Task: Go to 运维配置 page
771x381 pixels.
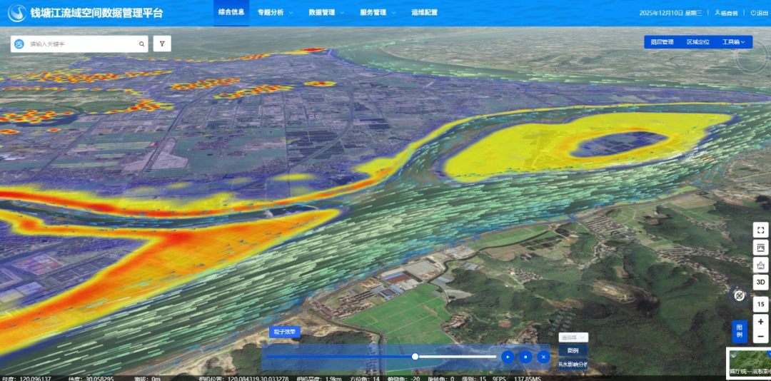Action: tap(424, 13)
